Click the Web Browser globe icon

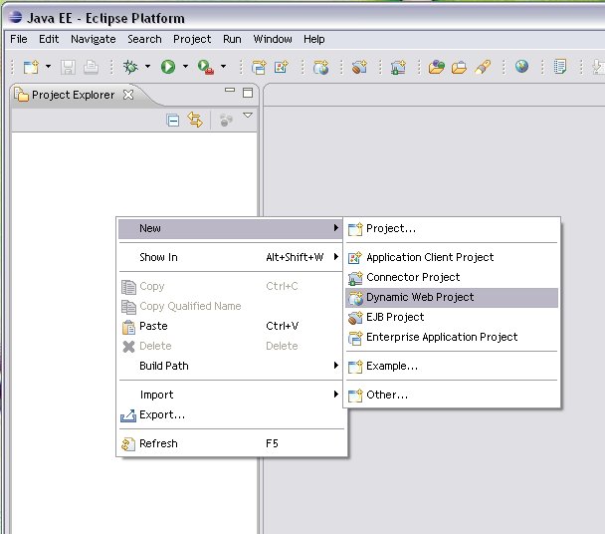pos(521,67)
